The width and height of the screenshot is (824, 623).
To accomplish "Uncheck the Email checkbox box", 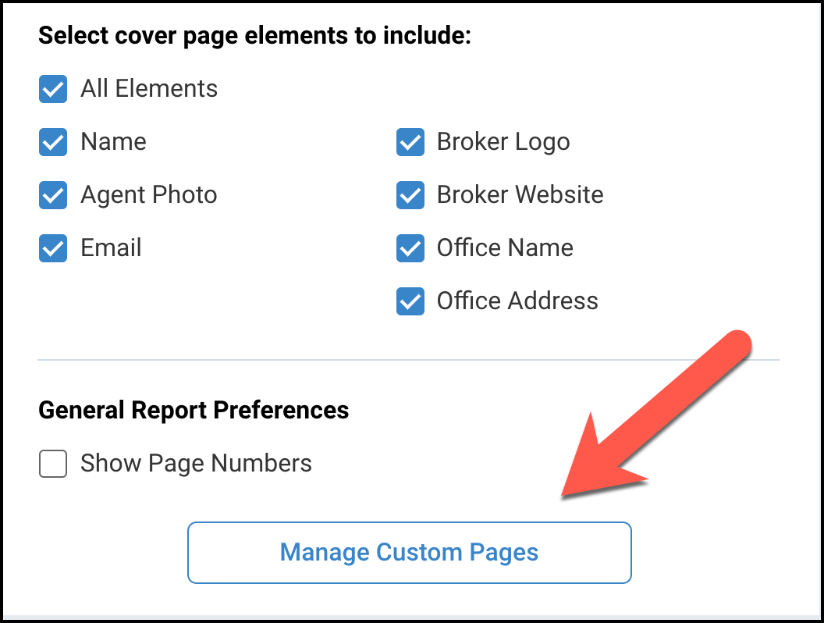I will coord(53,248).
